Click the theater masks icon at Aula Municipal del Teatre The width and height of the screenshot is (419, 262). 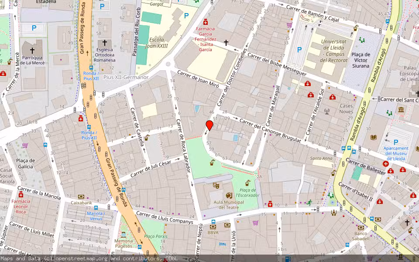pyautogui.click(x=216, y=186)
